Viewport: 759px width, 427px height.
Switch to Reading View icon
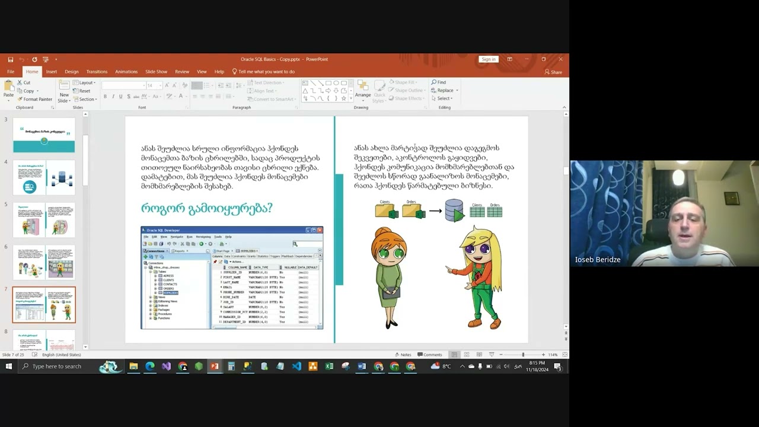479,355
